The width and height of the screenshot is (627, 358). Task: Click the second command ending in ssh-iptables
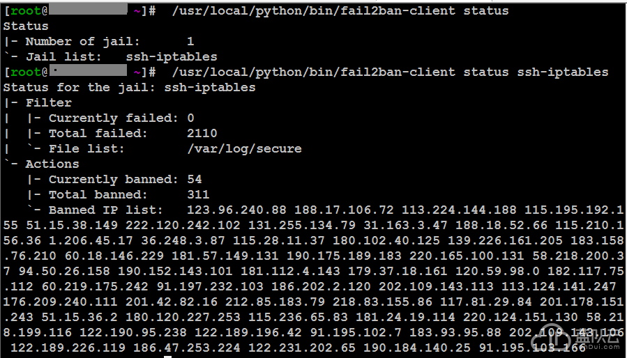tap(391, 72)
